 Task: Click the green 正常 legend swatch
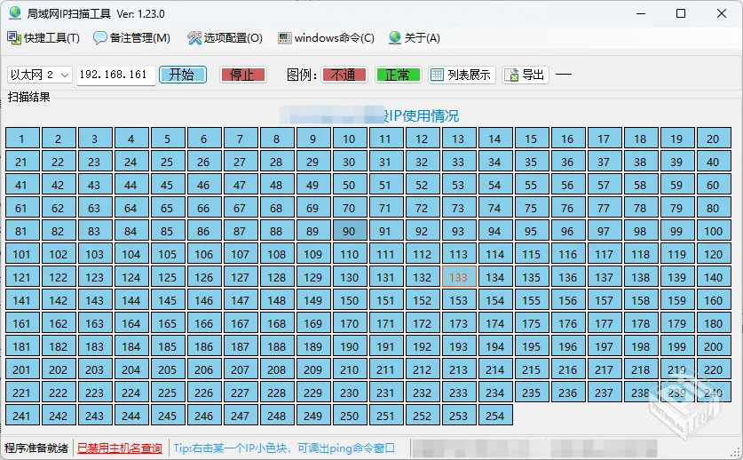point(398,75)
